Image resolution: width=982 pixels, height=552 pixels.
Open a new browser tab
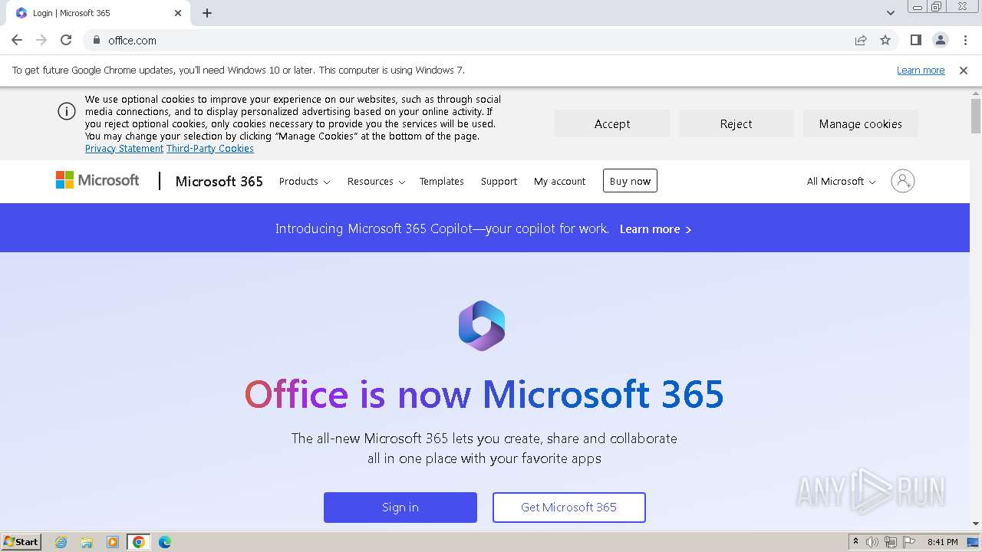pyautogui.click(x=207, y=13)
